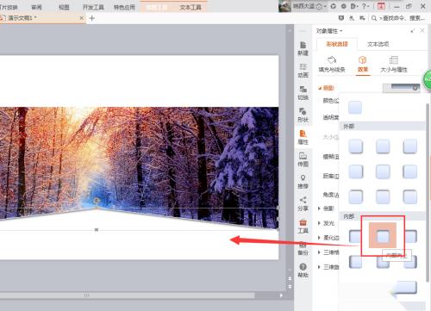
Task: Open the 帮助 help sidebar icon
Action: click(x=303, y=271)
